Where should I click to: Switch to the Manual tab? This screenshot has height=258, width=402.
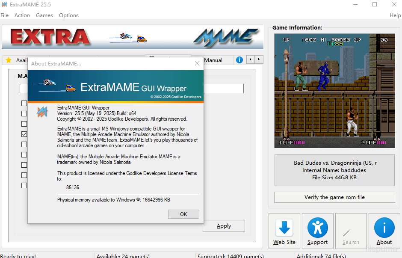pyautogui.click(x=213, y=60)
